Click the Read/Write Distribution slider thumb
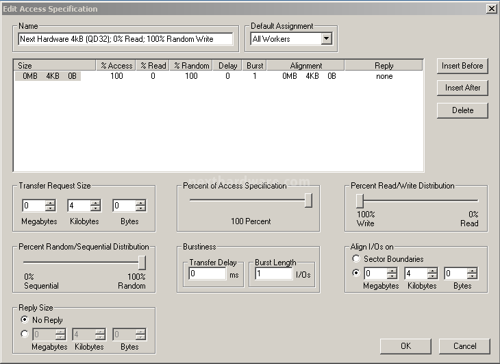The image size is (500, 364). pyautogui.click(x=360, y=201)
